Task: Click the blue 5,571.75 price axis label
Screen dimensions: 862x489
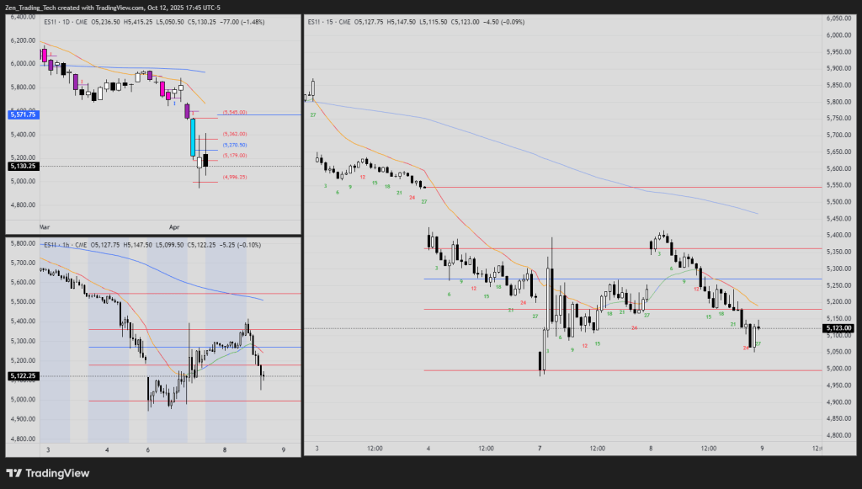Action: [x=21, y=114]
